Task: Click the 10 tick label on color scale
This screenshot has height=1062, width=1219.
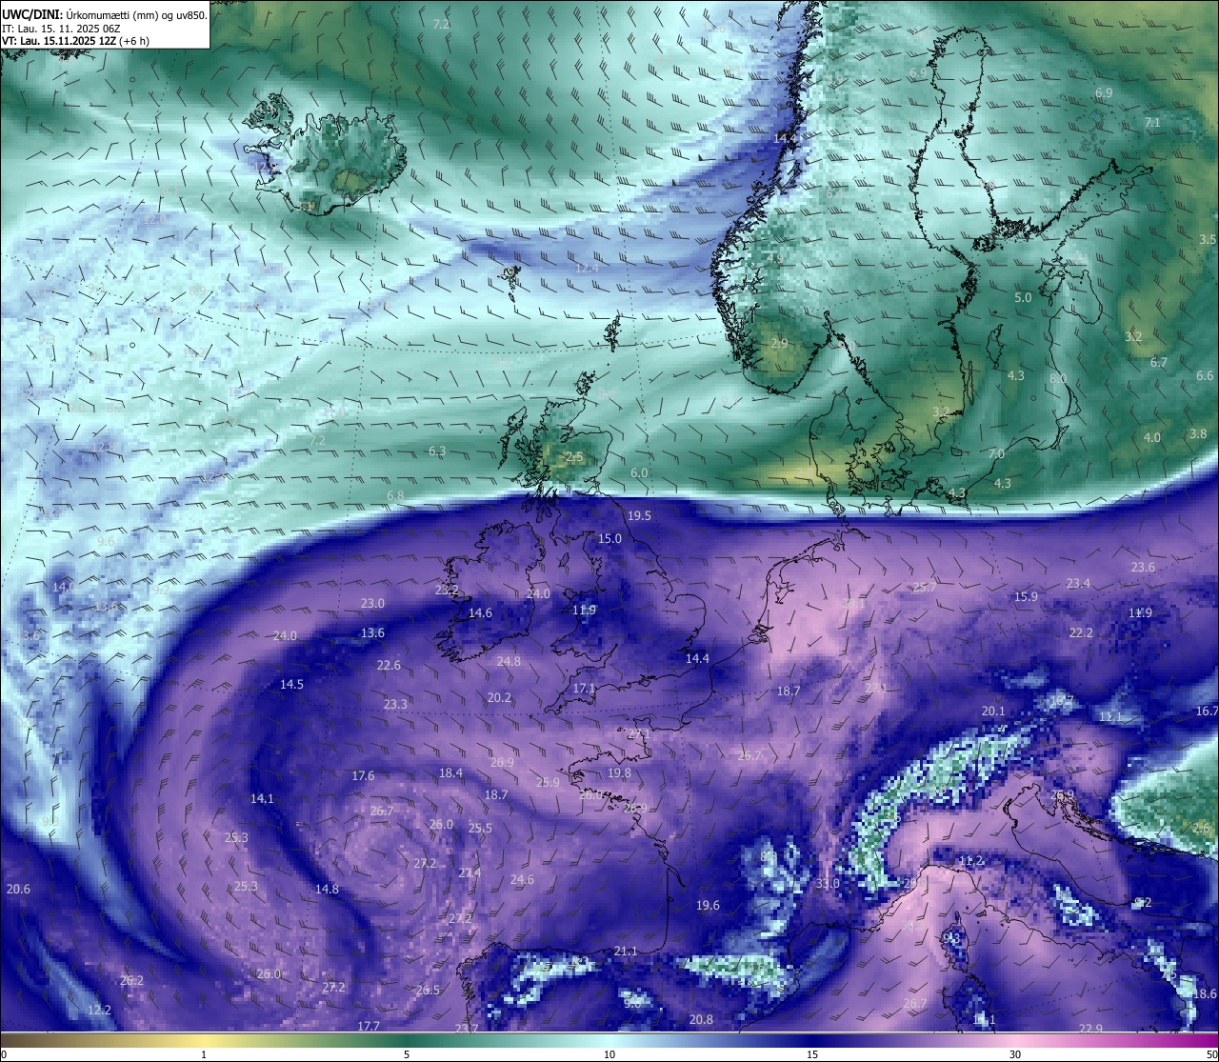Action: coord(609,1054)
